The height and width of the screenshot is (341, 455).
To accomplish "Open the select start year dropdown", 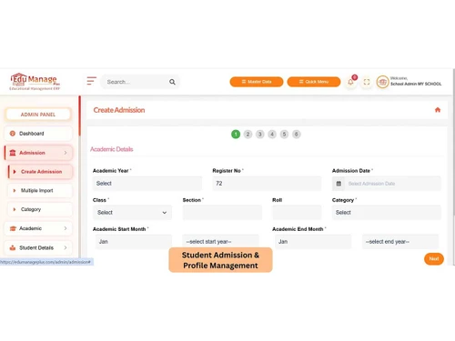I will point(221,242).
